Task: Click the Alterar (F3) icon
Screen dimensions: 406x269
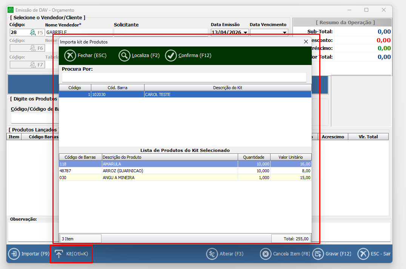Action: point(212,254)
